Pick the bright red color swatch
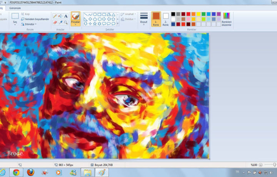 pyautogui.click(x=189, y=14)
